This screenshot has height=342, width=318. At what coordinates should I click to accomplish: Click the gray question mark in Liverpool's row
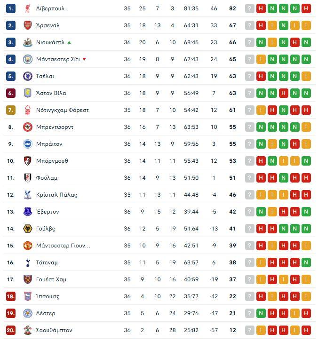pos(249,8)
